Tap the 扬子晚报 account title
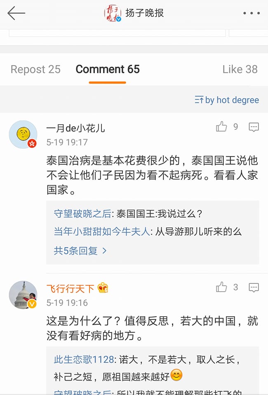The image size is (268, 395). tap(145, 13)
